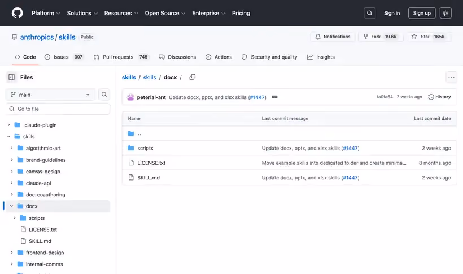Image resolution: width=463 pixels, height=274 pixels.
Task: Click the parent directory folder icon
Action: coord(131,133)
